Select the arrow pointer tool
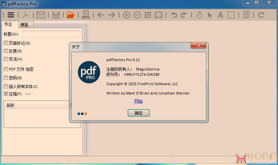The height and width of the screenshot is (165, 278). pos(210,15)
